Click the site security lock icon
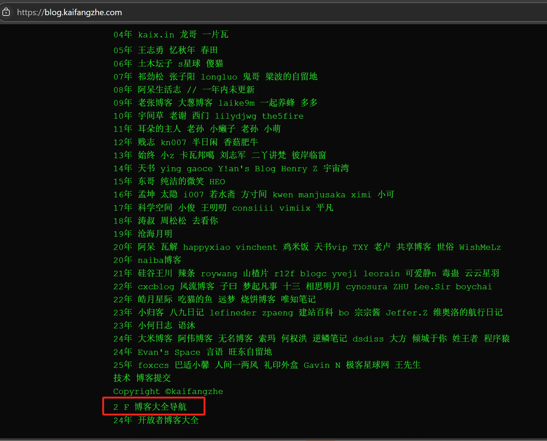The height and width of the screenshot is (441, 547). pos(6,12)
